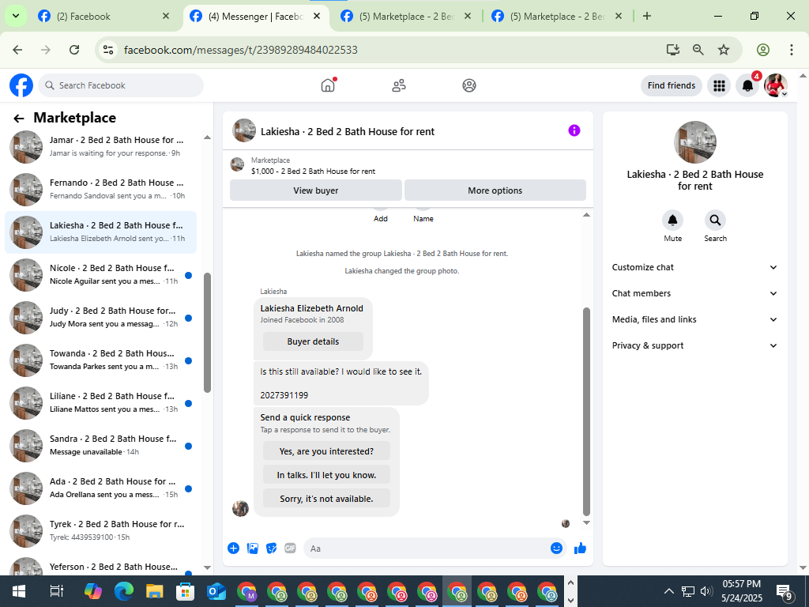Screen dimensions: 809x607
Task: Open the Ada Orellana conversation
Action: point(100,488)
